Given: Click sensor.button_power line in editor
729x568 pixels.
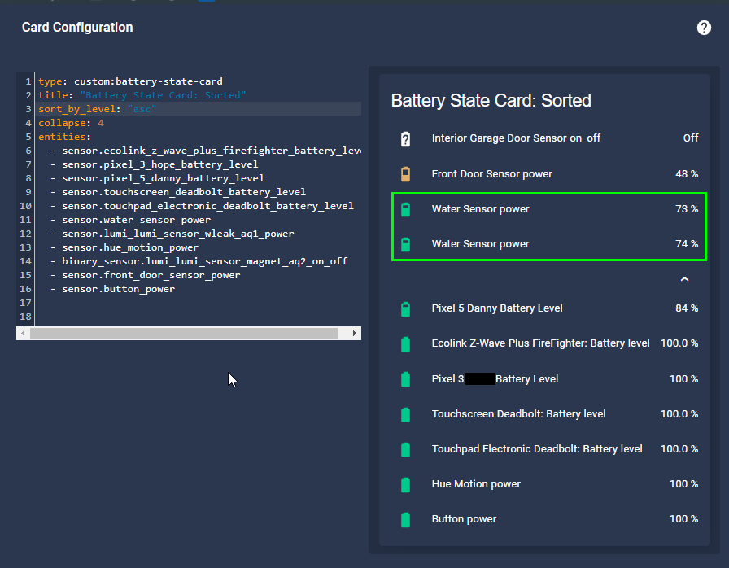Looking at the screenshot, I should click(x=118, y=289).
